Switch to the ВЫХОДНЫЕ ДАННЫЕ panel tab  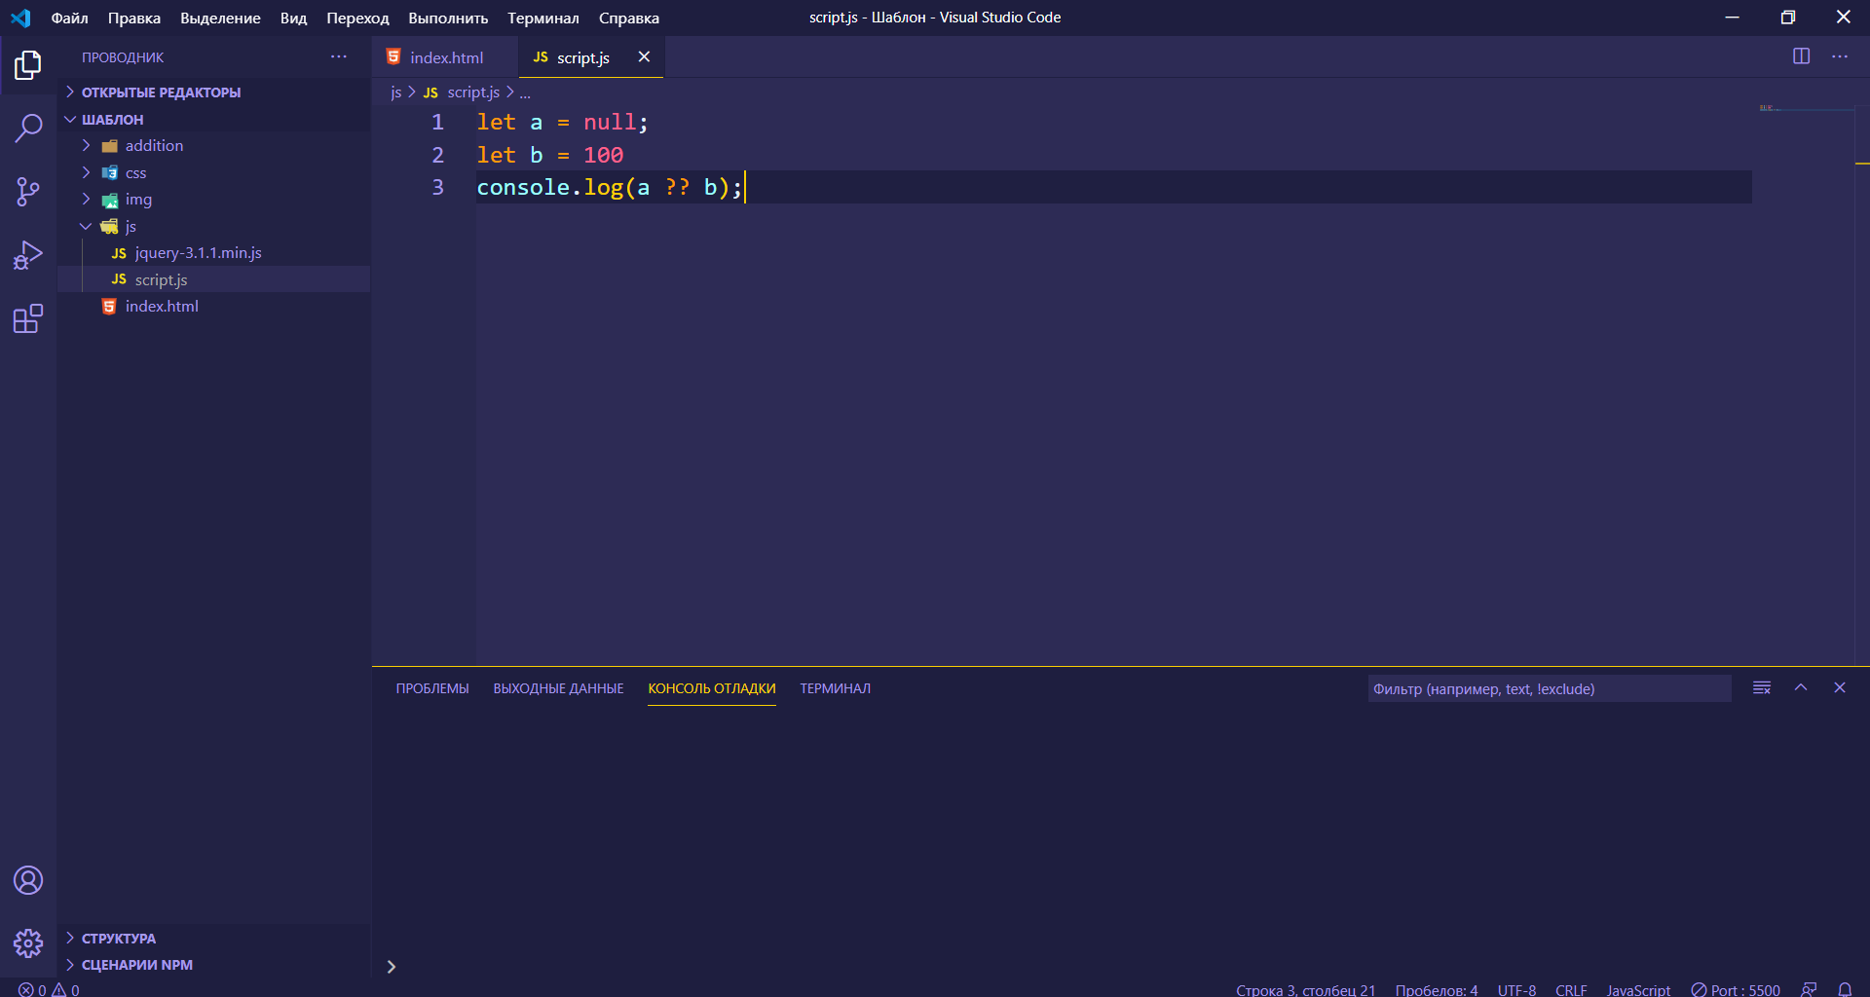click(x=558, y=688)
